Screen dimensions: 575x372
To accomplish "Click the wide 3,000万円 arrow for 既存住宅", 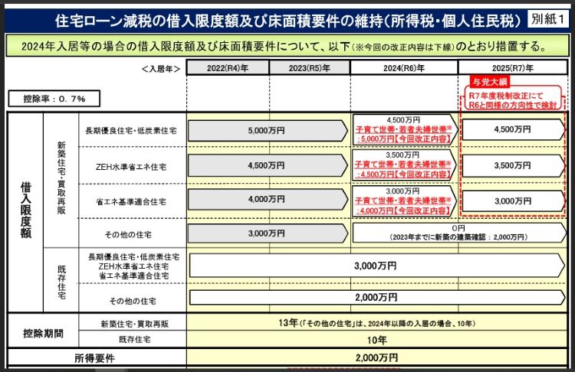I will tap(377, 266).
